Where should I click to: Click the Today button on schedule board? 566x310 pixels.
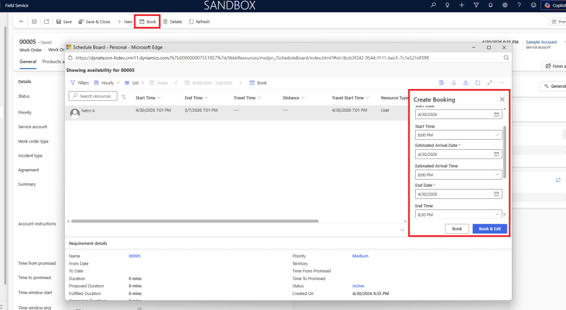click(x=159, y=83)
